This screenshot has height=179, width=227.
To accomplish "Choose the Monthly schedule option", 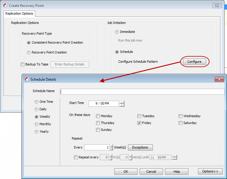I will coord(37,124).
